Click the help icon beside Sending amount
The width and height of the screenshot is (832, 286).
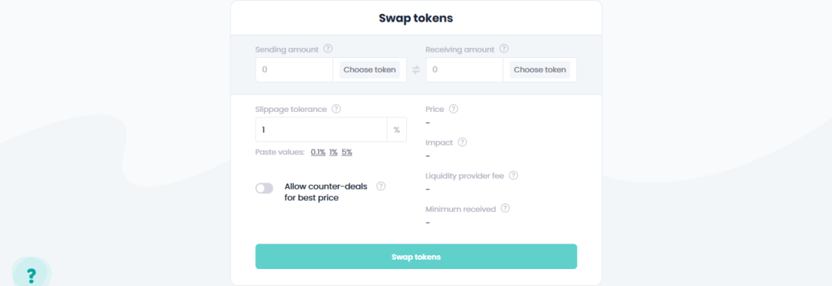[328, 49]
